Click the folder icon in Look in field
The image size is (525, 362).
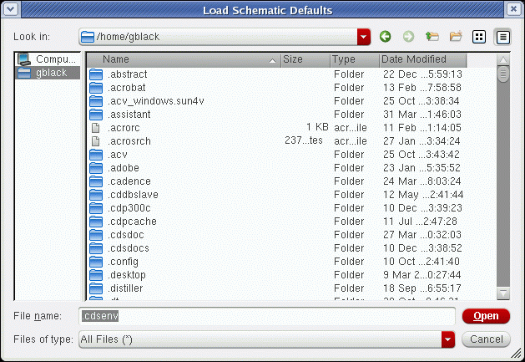pos(88,37)
